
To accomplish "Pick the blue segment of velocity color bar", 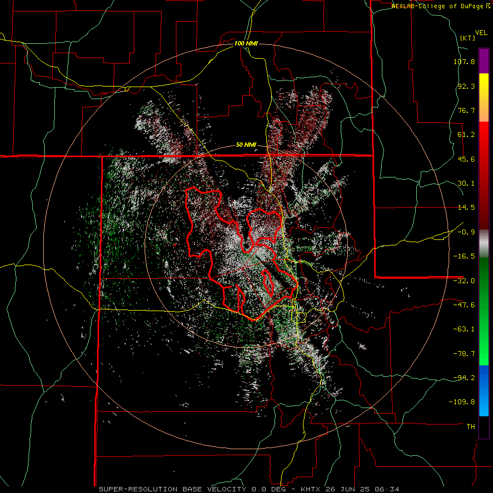I will [484, 391].
